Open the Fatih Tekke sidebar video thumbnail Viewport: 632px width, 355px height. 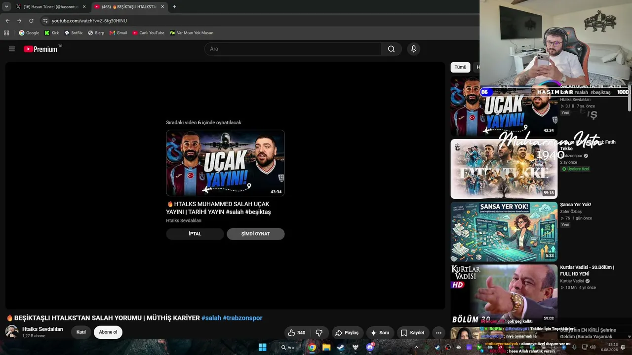coord(504,169)
